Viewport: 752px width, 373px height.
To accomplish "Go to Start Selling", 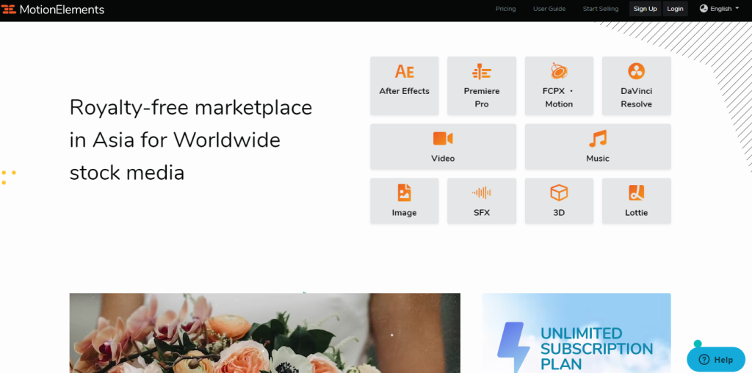I will pyautogui.click(x=601, y=9).
